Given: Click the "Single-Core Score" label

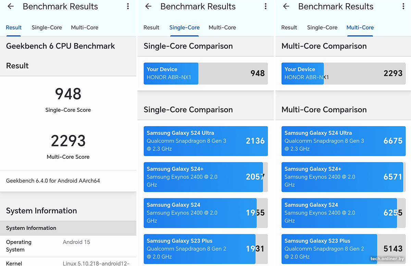Looking at the screenshot, I should point(68,110).
